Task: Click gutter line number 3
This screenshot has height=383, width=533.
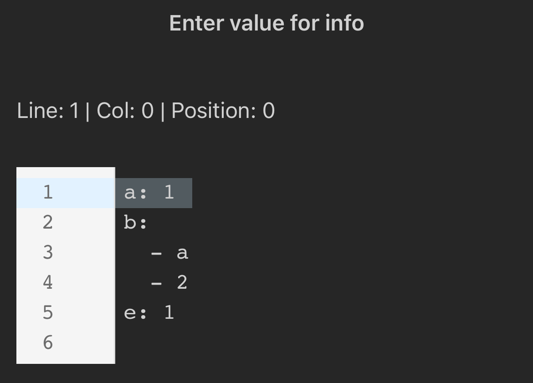Action: tap(48, 253)
